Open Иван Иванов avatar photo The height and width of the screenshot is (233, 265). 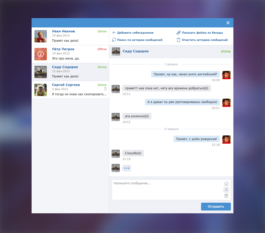(41, 36)
